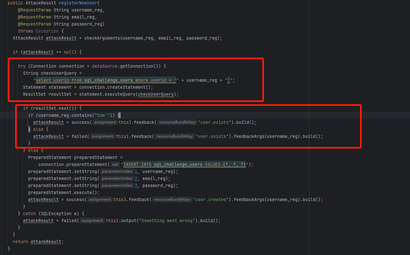
Task: Click assignment hint in failed user.exists line
Action: pyautogui.click(x=102, y=136)
